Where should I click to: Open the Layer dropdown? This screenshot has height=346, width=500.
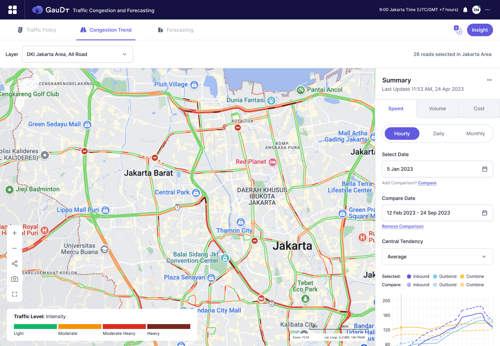(x=77, y=54)
